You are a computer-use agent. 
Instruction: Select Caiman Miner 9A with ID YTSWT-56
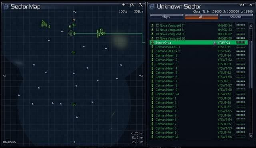(198, 137)
